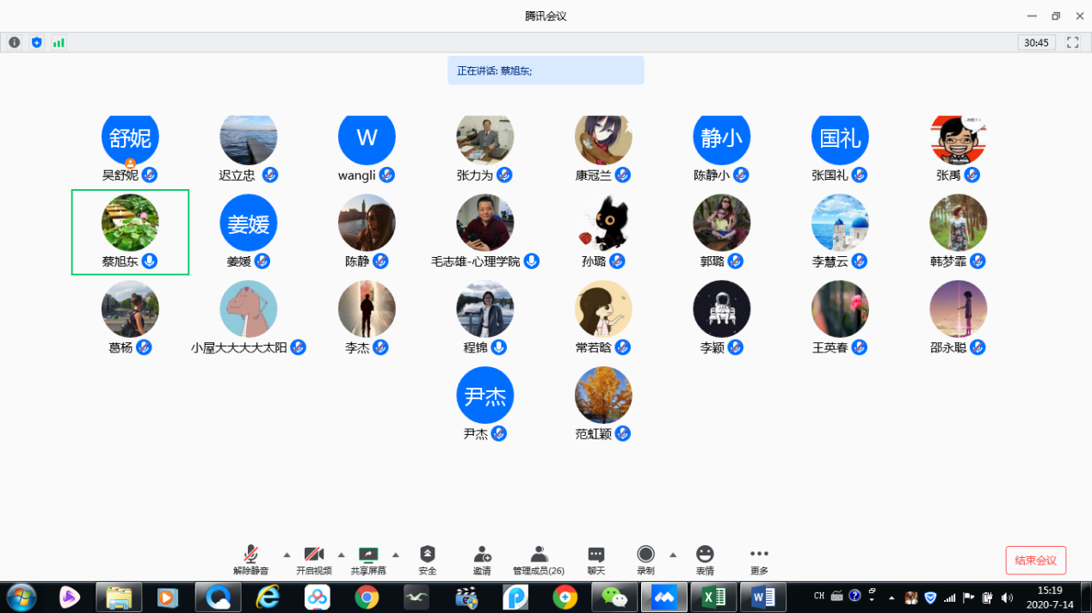Select 范虹颖 yellow tree avatar
This screenshot has height=613, width=1092.
tap(603, 395)
